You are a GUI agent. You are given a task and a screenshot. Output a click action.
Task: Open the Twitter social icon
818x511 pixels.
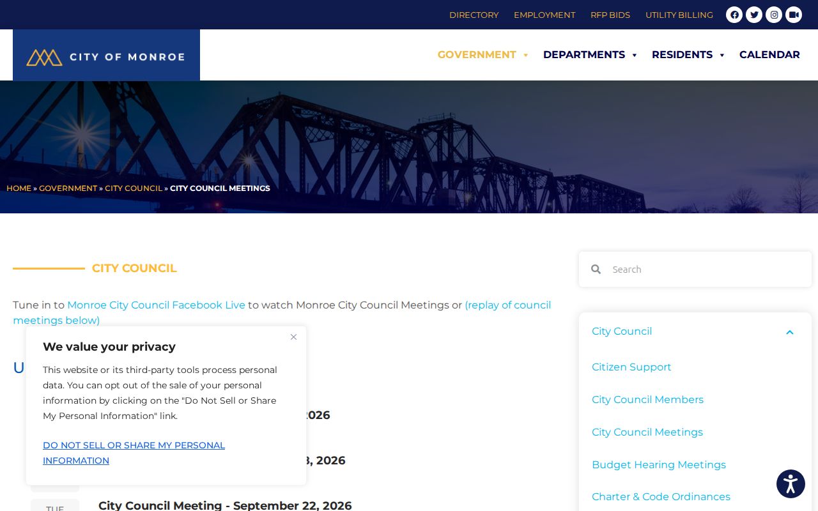(x=754, y=15)
